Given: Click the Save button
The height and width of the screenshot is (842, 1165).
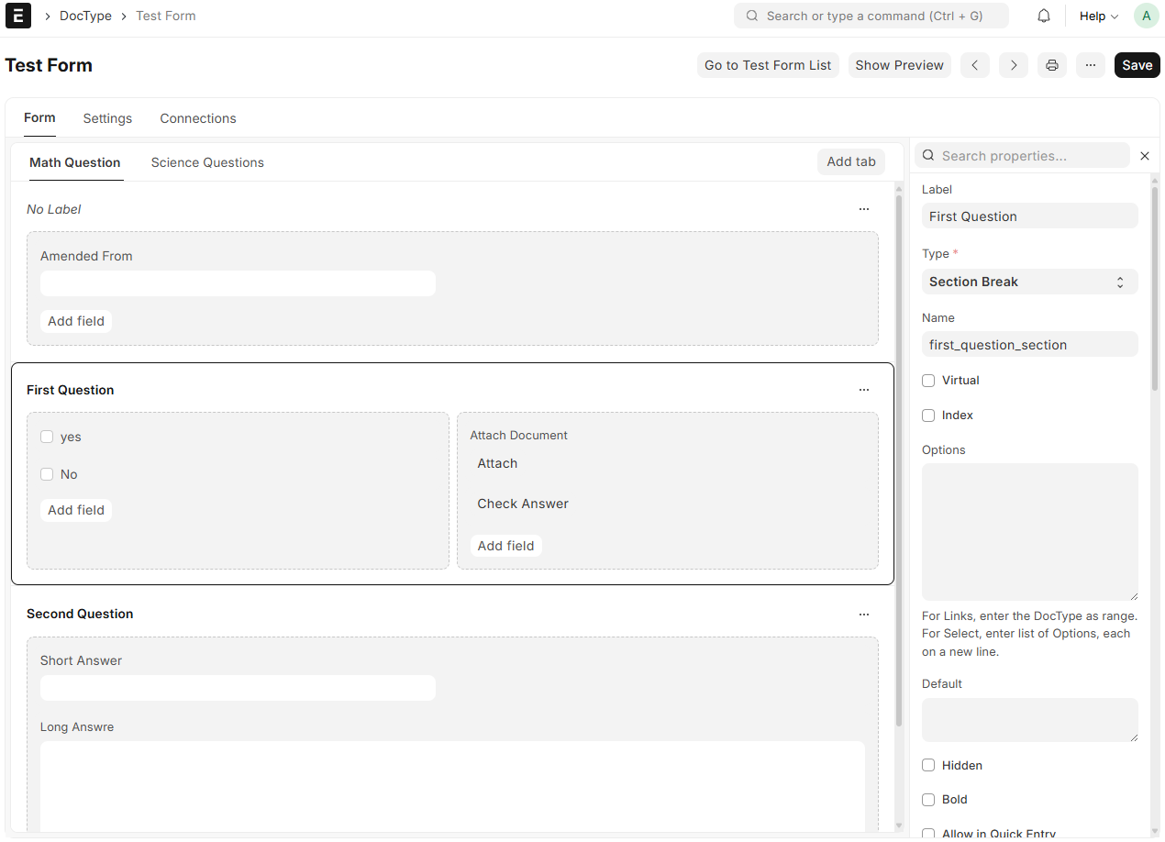Looking at the screenshot, I should coord(1137,65).
